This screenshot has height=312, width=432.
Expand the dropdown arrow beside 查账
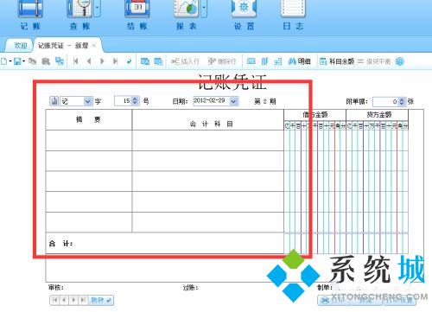[x=98, y=8]
